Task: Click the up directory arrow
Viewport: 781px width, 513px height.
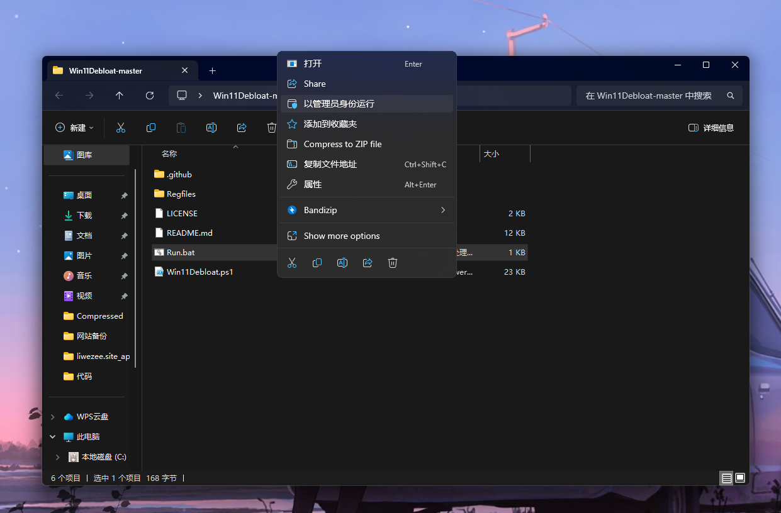Action: (x=120, y=96)
